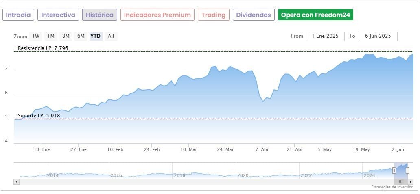
Task: Select the 3M zoom range
Action: tap(66, 36)
